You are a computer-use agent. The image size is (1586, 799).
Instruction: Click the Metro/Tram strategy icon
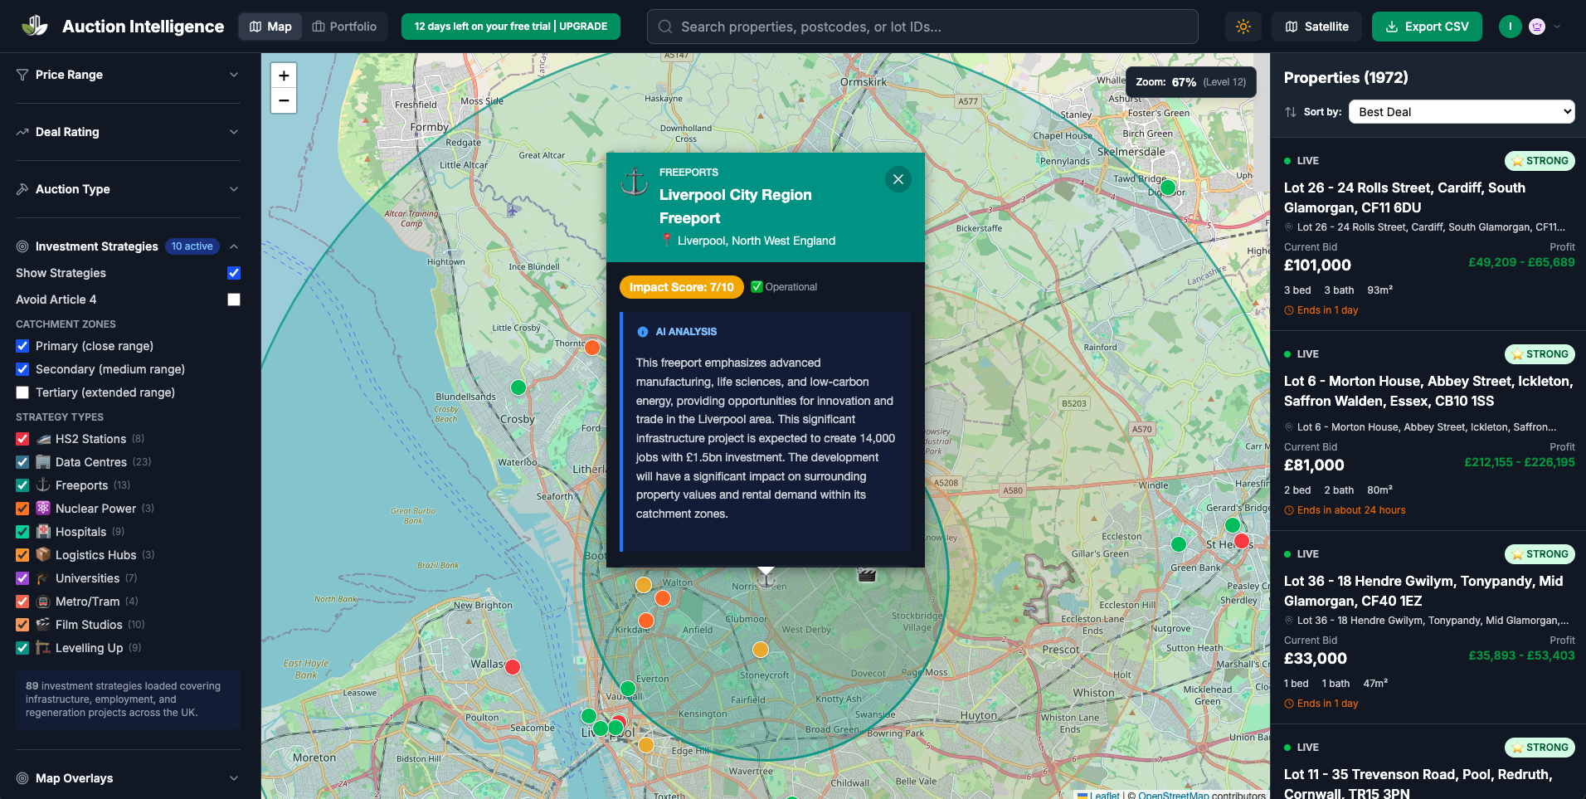pyautogui.click(x=42, y=601)
